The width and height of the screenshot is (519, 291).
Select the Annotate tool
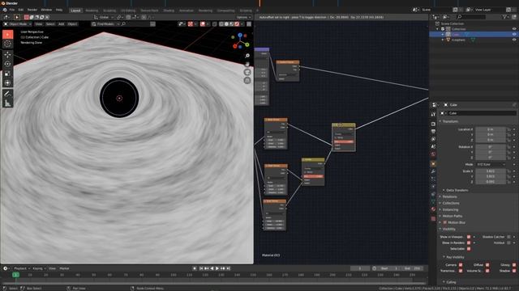click(7, 94)
